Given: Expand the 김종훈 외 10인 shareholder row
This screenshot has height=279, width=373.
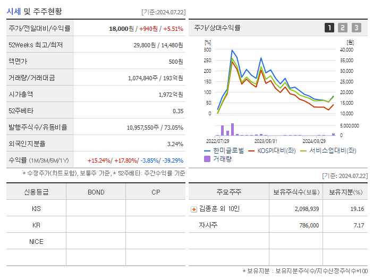Looking at the screenshot, I should point(194,209).
